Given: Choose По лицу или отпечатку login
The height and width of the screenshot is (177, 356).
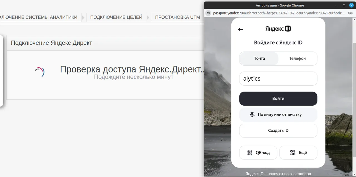Looking at the screenshot, I should [x=278, y=114].
